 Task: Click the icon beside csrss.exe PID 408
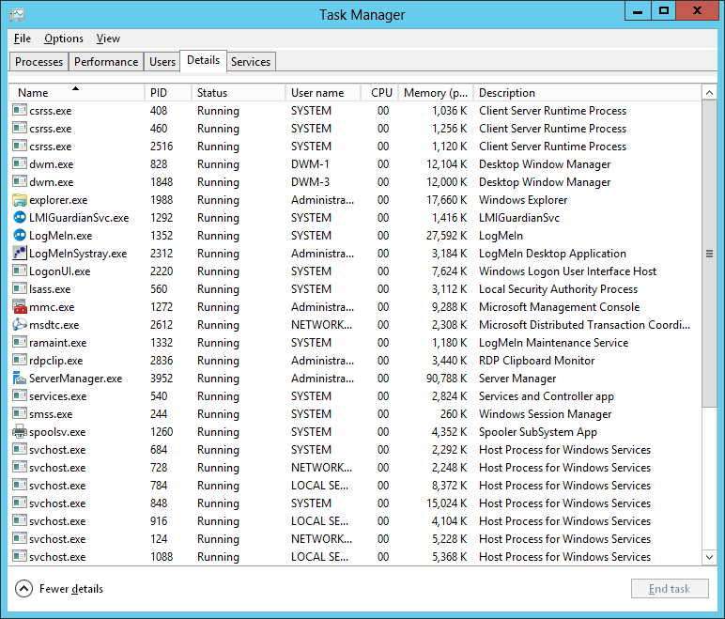coord(20,111)
